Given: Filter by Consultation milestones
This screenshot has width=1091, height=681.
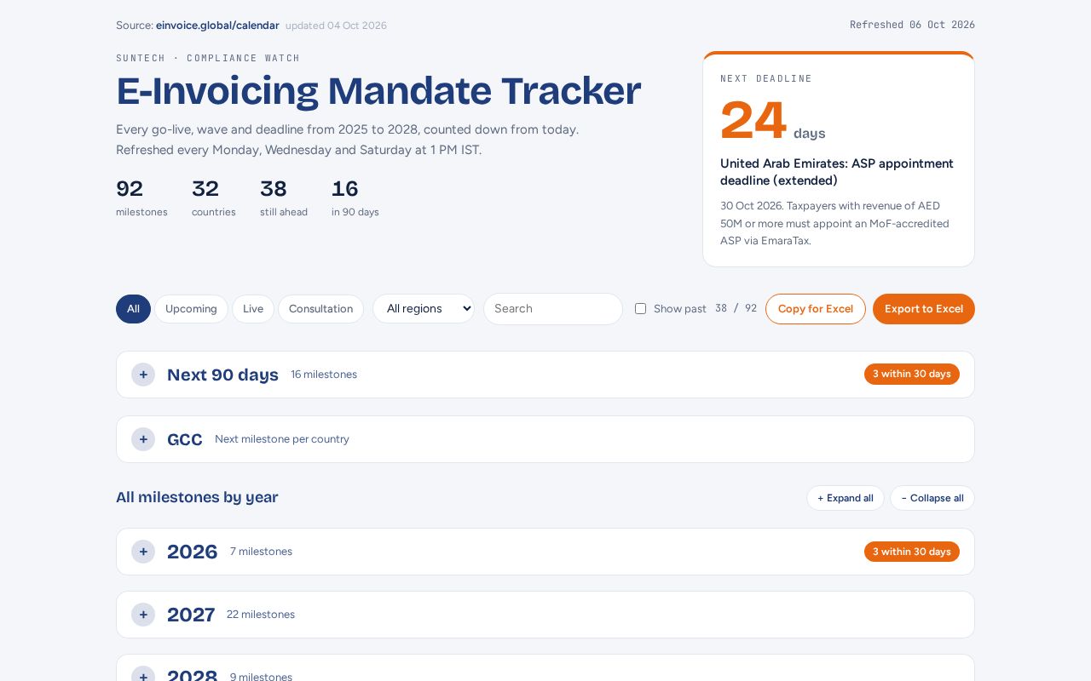Looking at the screenshot, I should pyautogui.click(x=320, y=309).
